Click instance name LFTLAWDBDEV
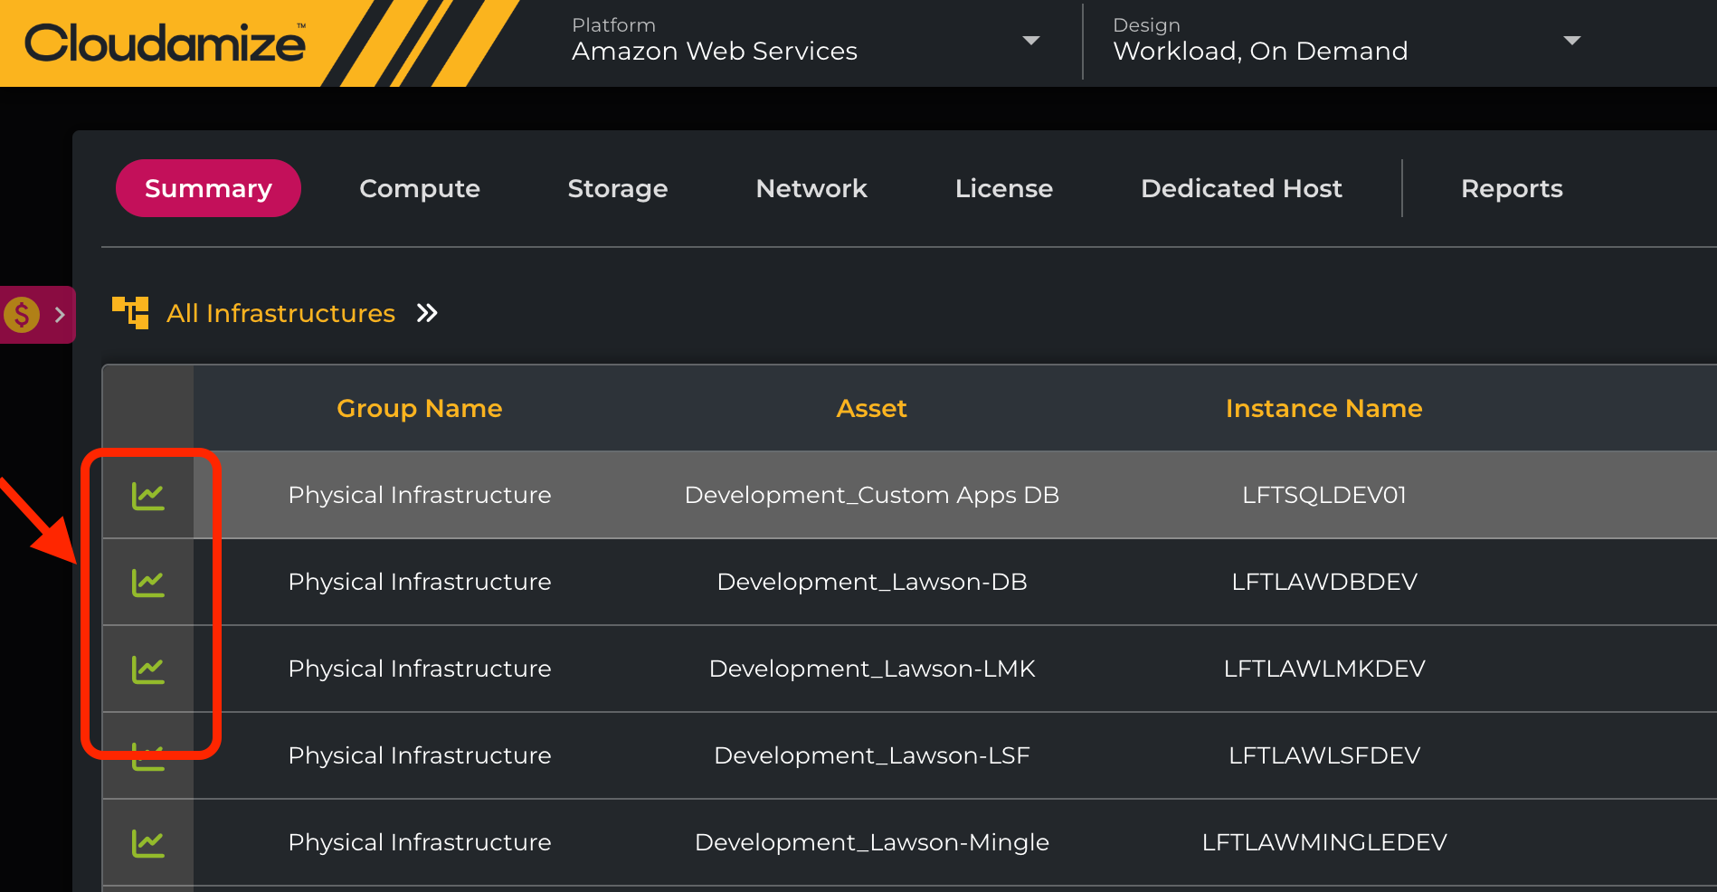 (1323, 582)
